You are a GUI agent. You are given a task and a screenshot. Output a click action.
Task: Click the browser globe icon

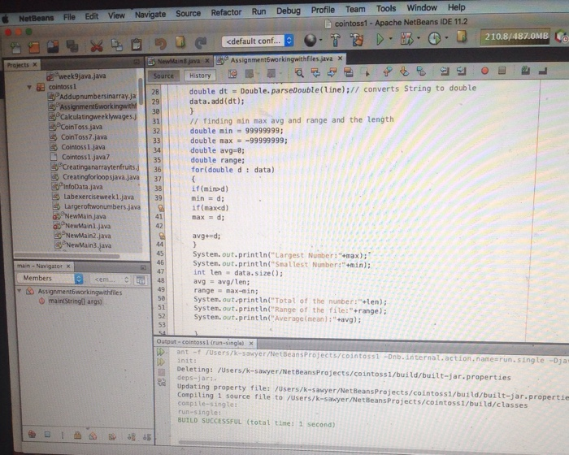point(310,41)
